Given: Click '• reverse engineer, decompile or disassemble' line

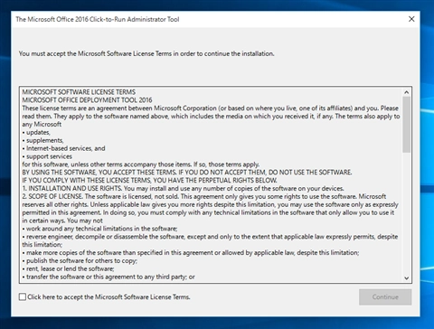Looking at the screenshot, I should click(x=210, y=237).
